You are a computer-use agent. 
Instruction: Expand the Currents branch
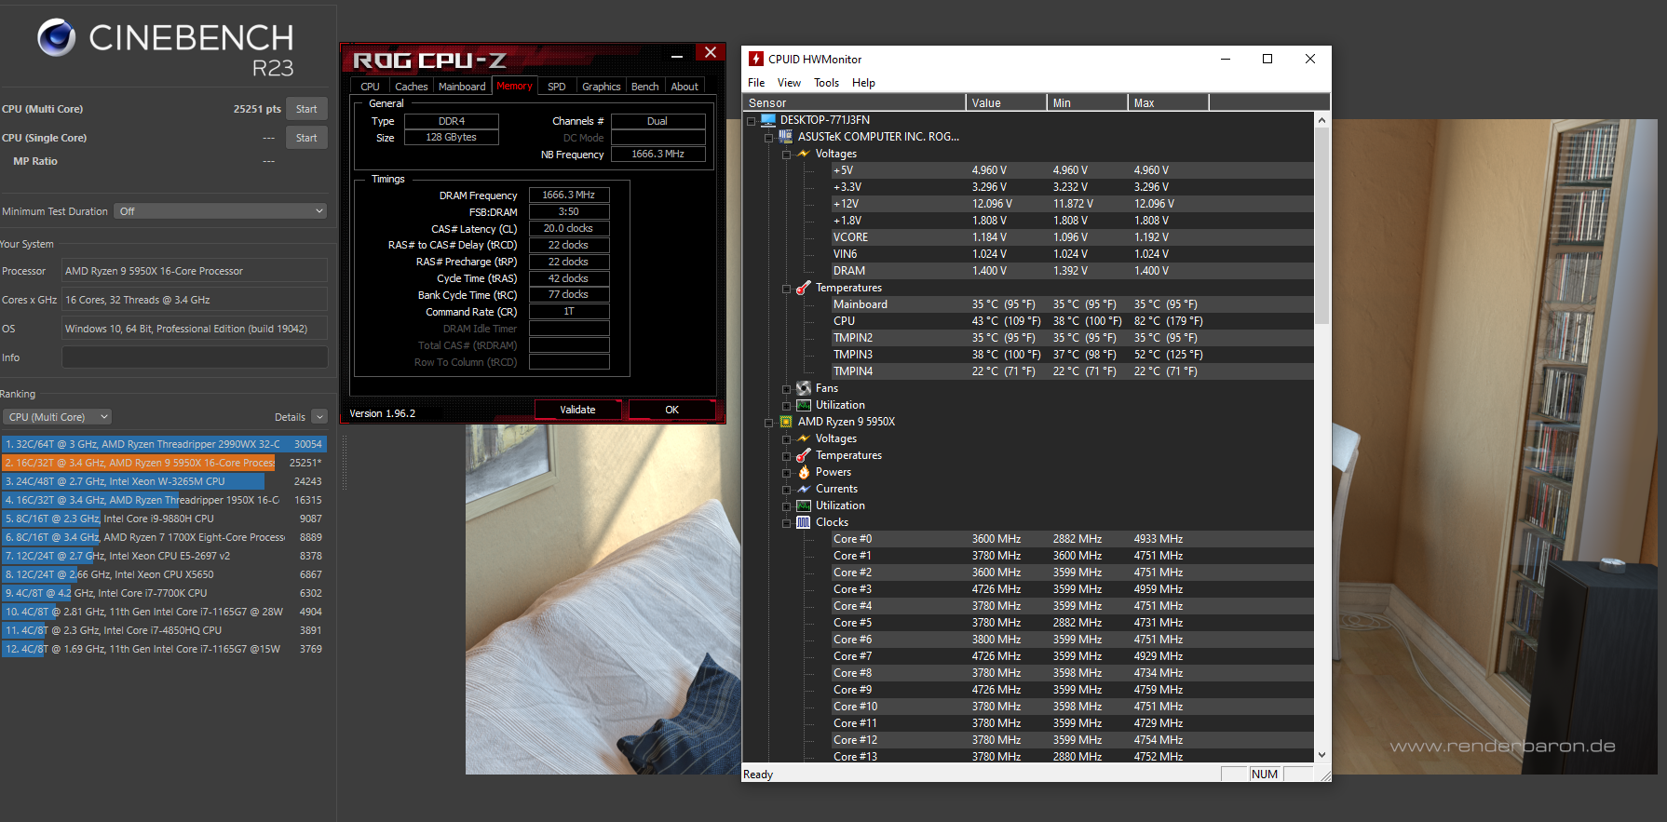click(787, 490)
